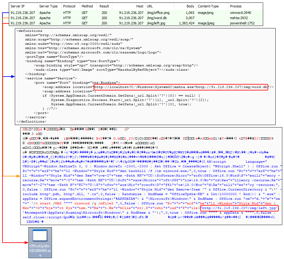Click the Host column header
This screenshot has height=259, width=284.
click(x=140, y=6)
